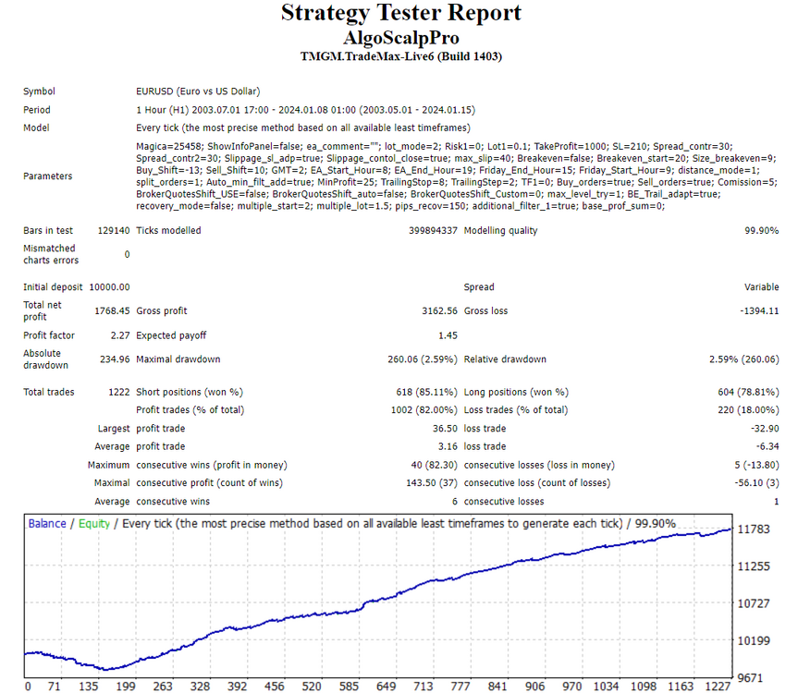Click Gross profit value 3162.56
This screenshot has width=798, height=693.
(440, 310)
